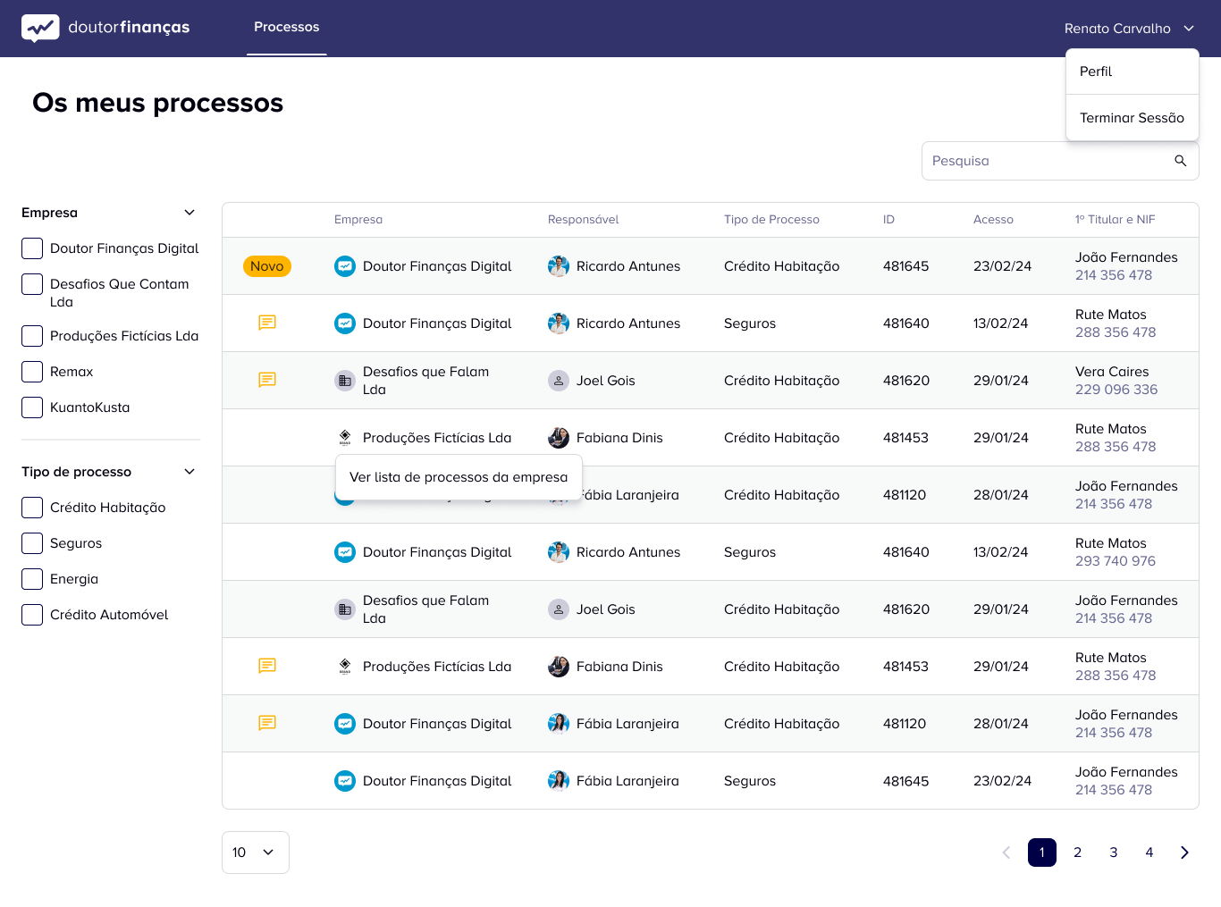Image resolution: width=1221 pixels, height=907 pixels.
Task: Click Ver lista de processos da empresa
Action: pos(459,477)
